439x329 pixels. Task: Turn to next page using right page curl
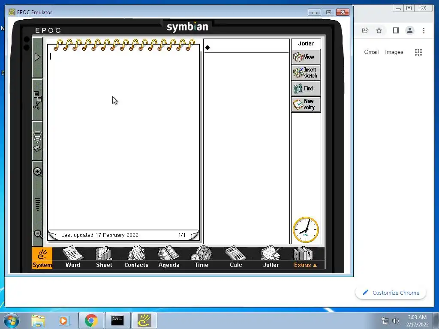tap(194, 235)
